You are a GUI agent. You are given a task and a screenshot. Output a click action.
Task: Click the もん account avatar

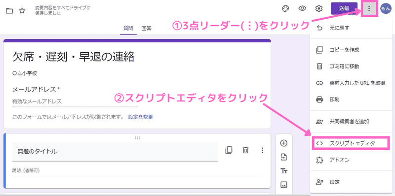pos(386,8)
